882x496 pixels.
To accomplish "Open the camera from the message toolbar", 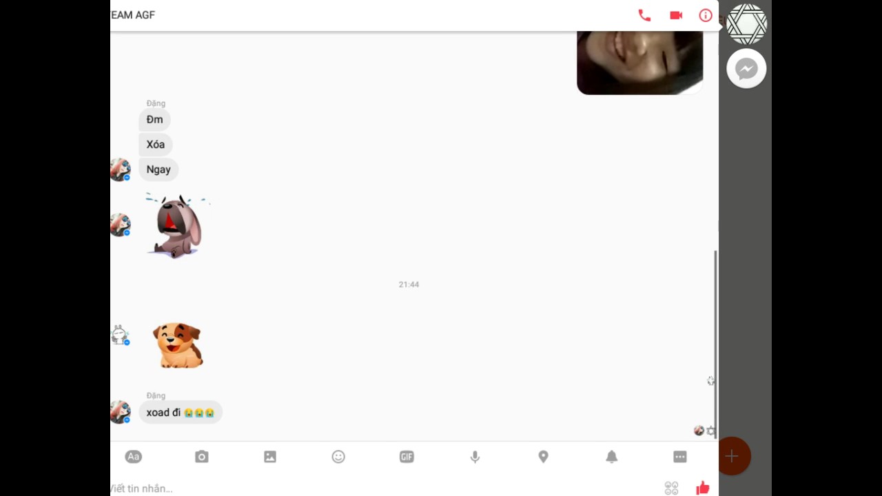I will [201, 457].
